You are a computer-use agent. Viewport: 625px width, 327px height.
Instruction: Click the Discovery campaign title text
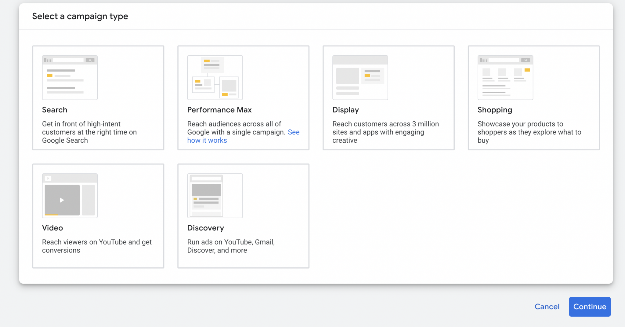(x=205, y=228)
